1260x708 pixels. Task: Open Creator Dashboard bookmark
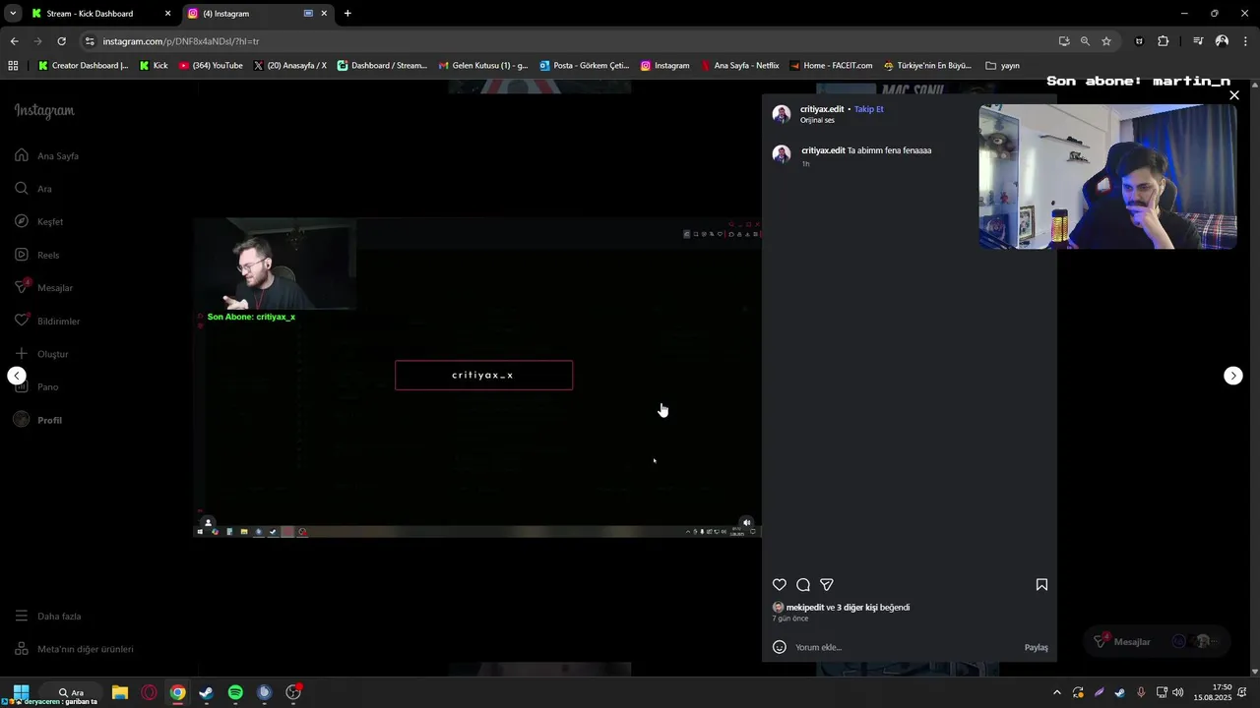coord(84,66)
